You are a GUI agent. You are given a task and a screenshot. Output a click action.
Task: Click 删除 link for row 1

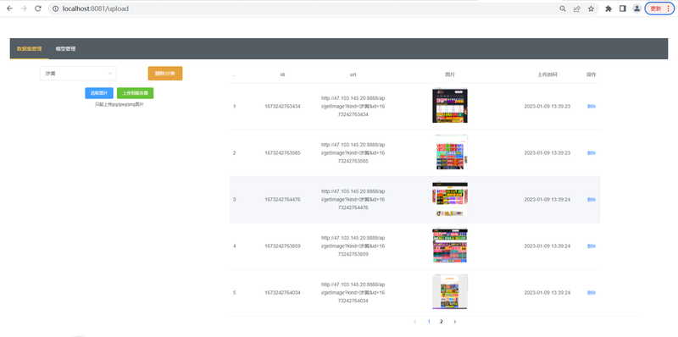(591, 107)
